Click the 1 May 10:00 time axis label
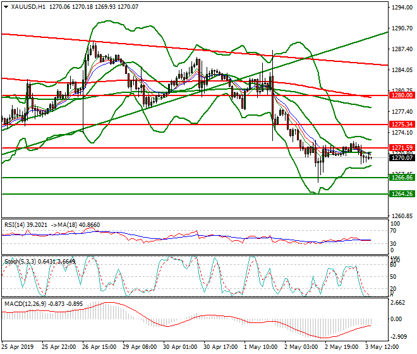Viewport: 417px width, 354px height. click(261, 347)
